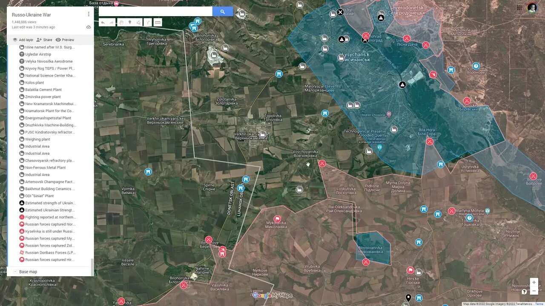Screen dimensions: 545x306
Task: Select the Add marker pin tool
Action: pyautogui.click(x=130, y=23)
